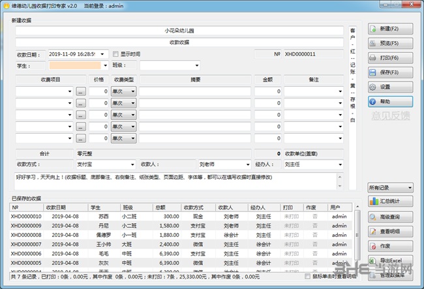Click the 小花朵幼儿园 title field
The image size is (424, 289).
(x=179, y=31)
